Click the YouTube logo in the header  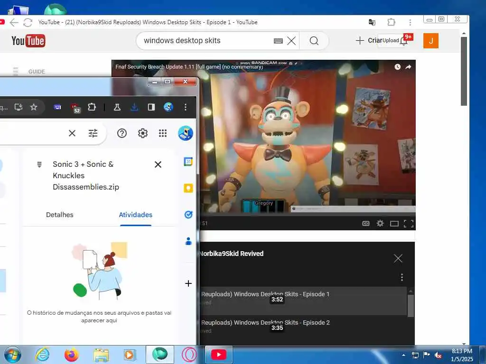point(28,41)
